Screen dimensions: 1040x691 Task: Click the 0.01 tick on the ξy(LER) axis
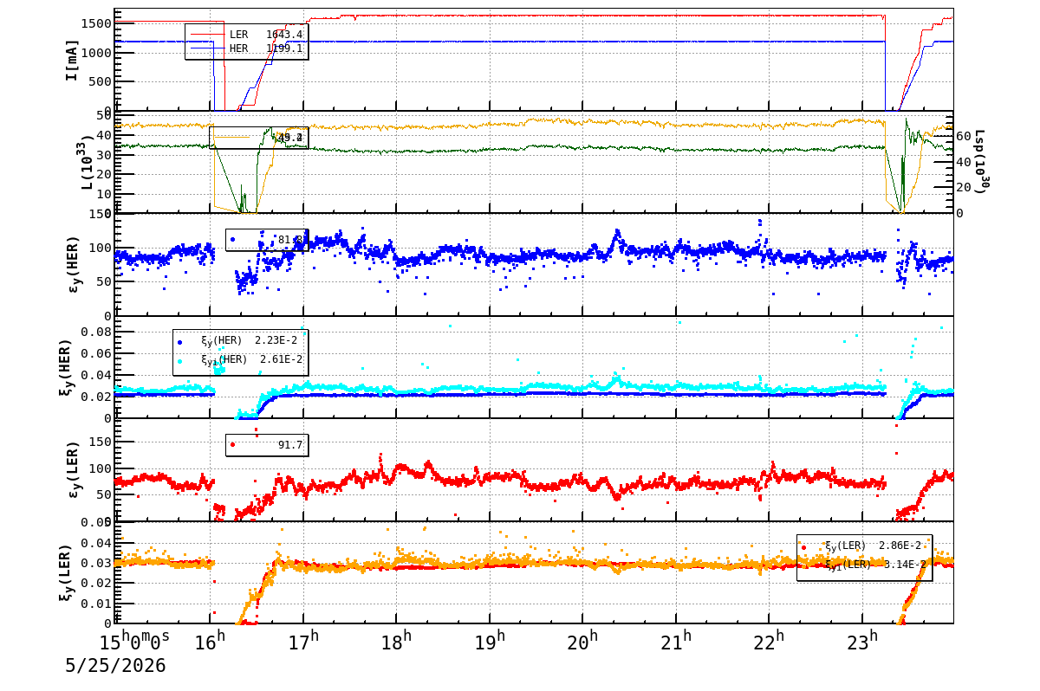click(x=98, y=603)
